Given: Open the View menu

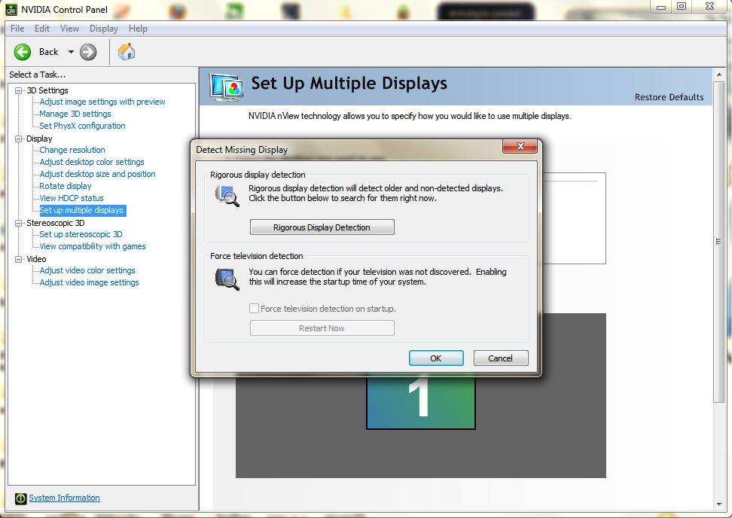Looking at the screenshot, I should point(69,29).
